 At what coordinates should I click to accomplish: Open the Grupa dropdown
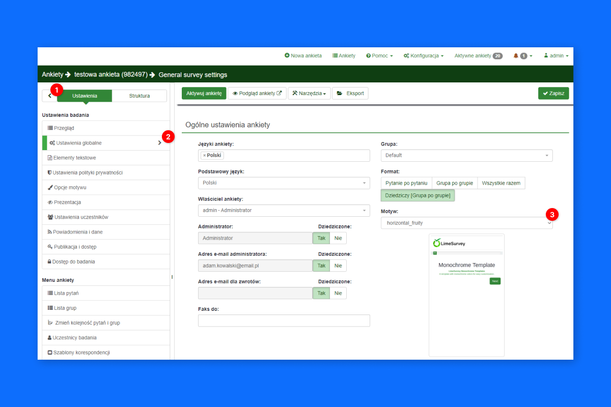click(466, 156)
